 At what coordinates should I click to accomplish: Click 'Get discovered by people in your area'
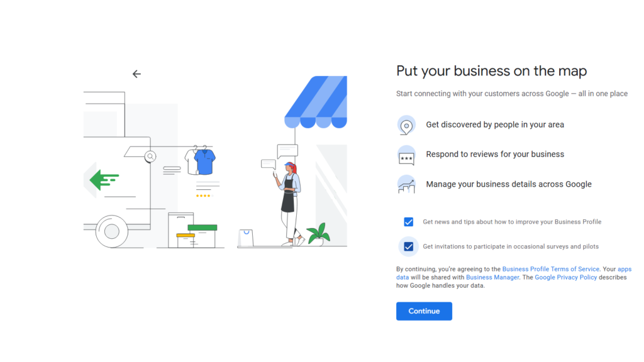tap(494, 125)
